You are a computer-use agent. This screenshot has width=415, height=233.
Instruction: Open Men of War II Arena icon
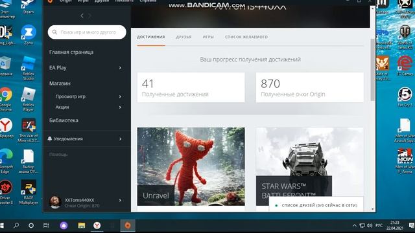pyautogui.click(x=405, y=161)
